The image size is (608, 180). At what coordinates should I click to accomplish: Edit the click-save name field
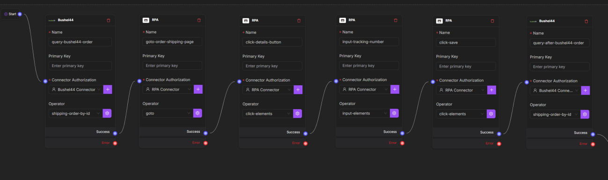point(466,42)
